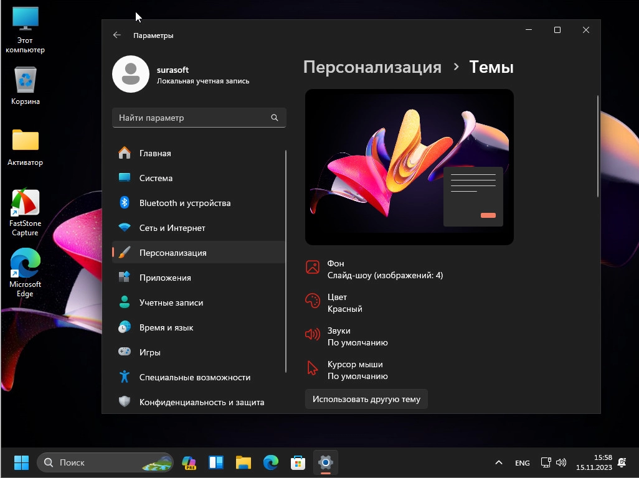Open Главная settings section

pos(199,153)
